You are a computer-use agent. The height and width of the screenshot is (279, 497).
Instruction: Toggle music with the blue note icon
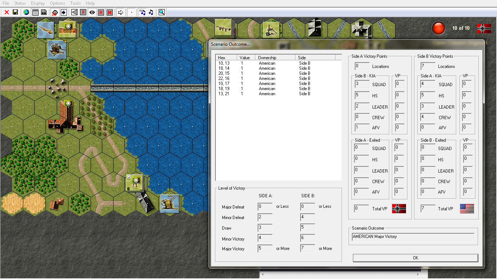tap(151, 12)
